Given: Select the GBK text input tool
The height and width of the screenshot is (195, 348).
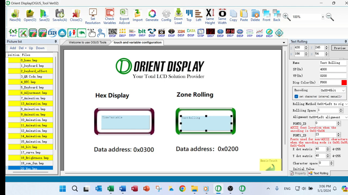Looking at the screenshot, I should [x=42, y=33].
